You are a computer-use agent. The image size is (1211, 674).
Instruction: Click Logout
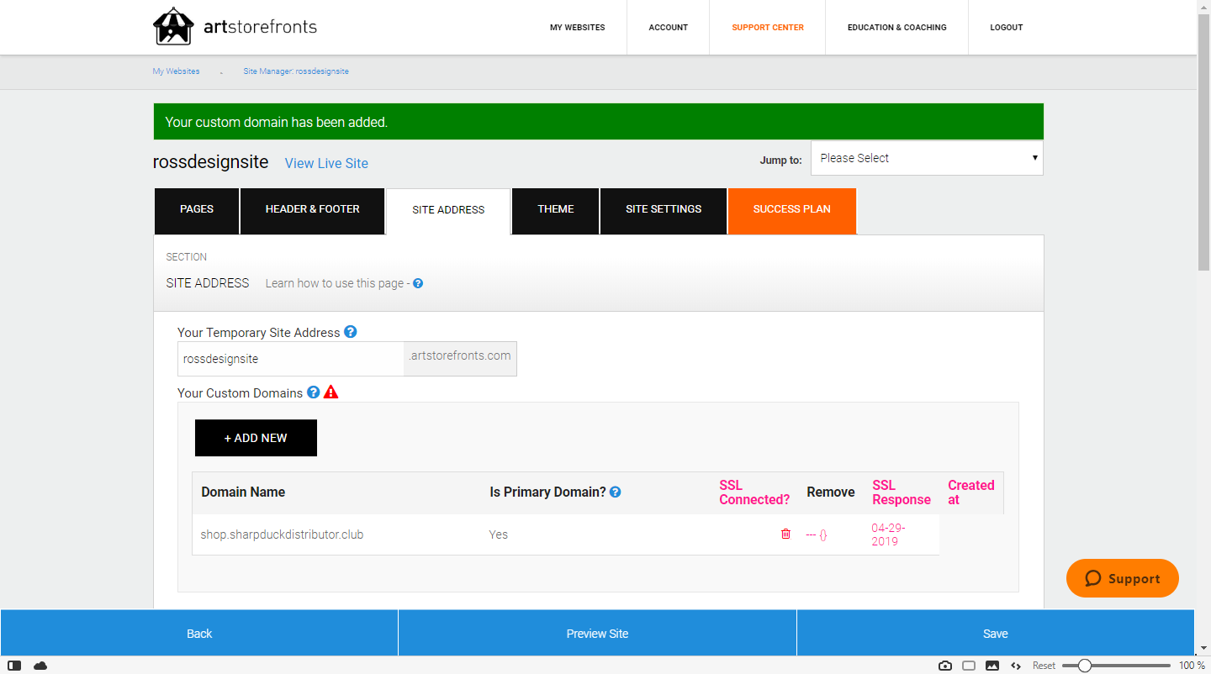[1007, 28]
